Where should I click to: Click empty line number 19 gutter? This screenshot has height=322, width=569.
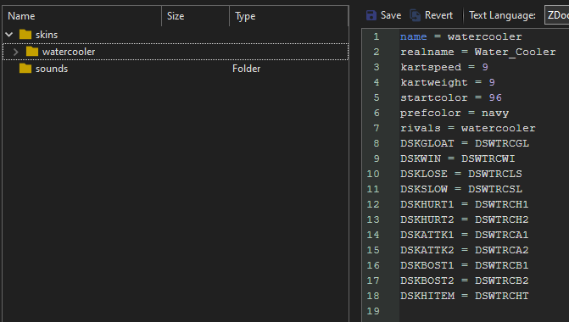(373, 311)
